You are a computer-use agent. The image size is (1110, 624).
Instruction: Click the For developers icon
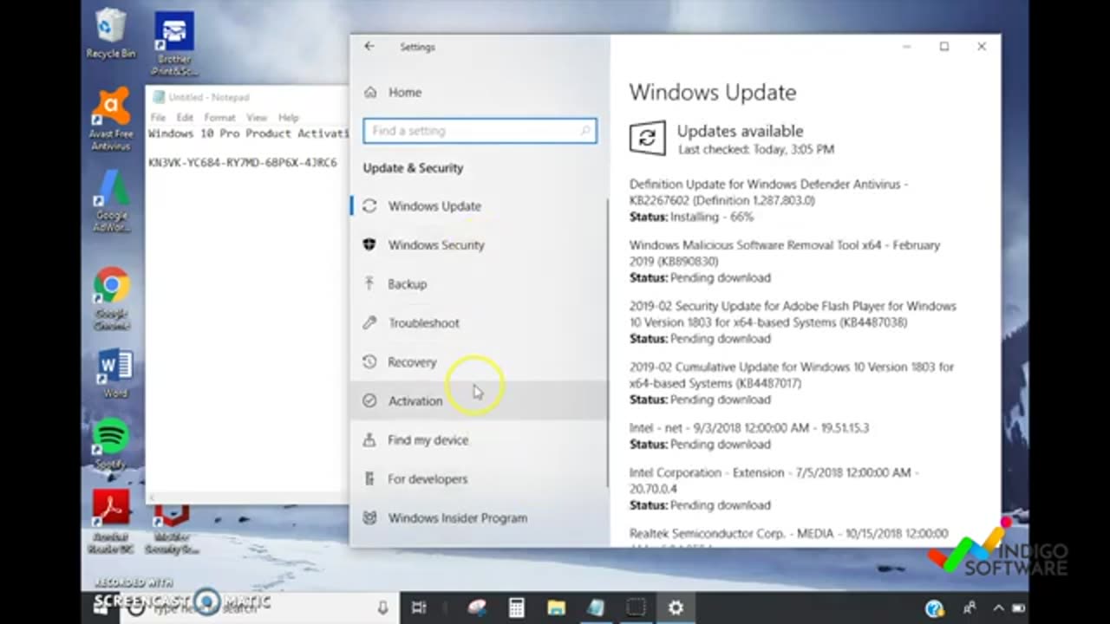pos(369,478)
